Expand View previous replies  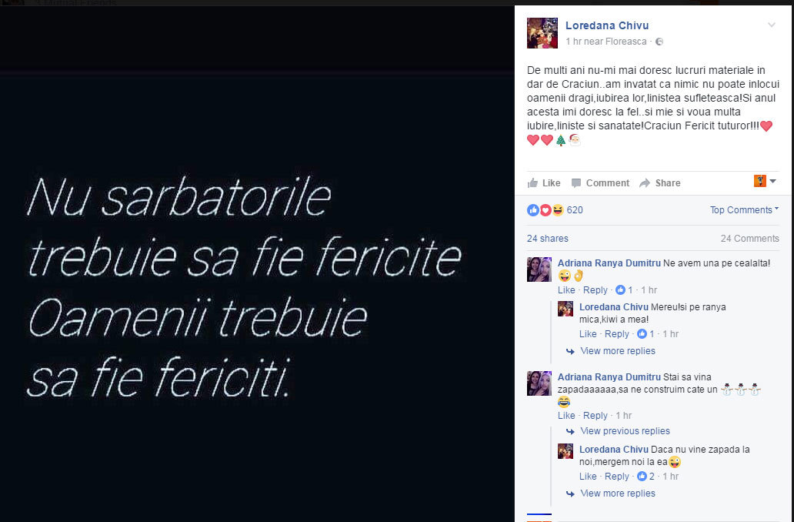click(625, 431)
